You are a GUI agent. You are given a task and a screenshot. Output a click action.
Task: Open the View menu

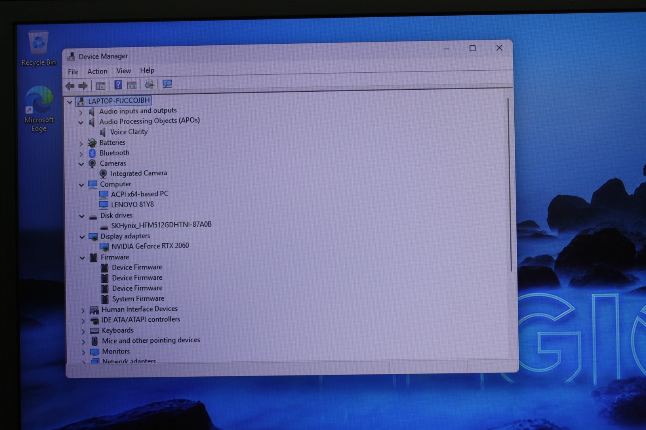[x=124, y=71]
